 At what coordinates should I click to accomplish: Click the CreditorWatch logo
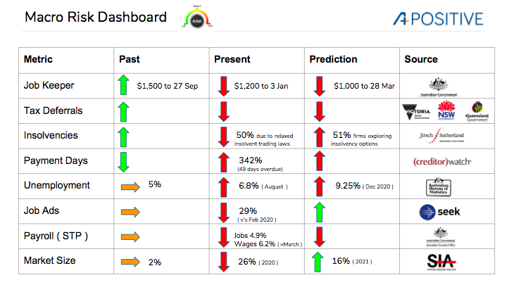point(443,161)
